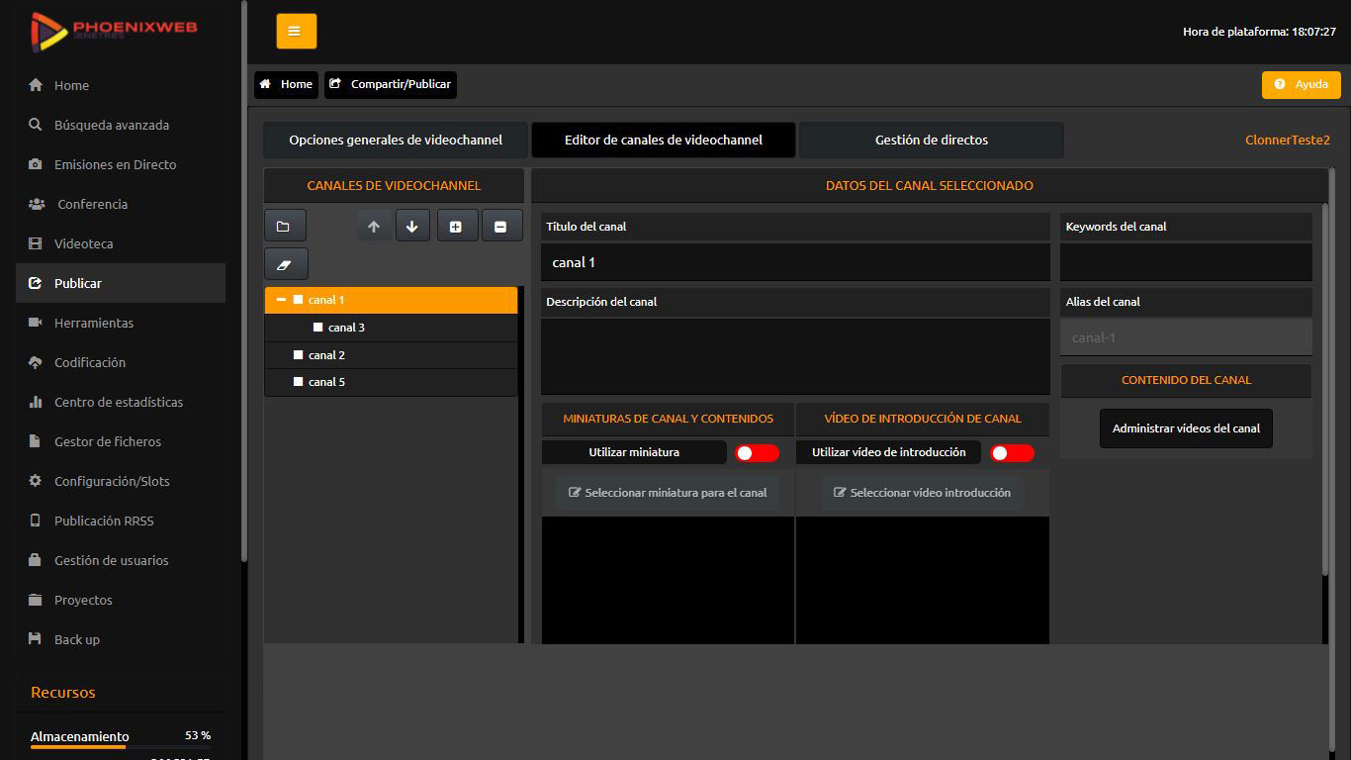Image resolution: width=1351 pixels, height=760 pixels.
Task: Check the box beside canal 3
Action: click(317, 327)
